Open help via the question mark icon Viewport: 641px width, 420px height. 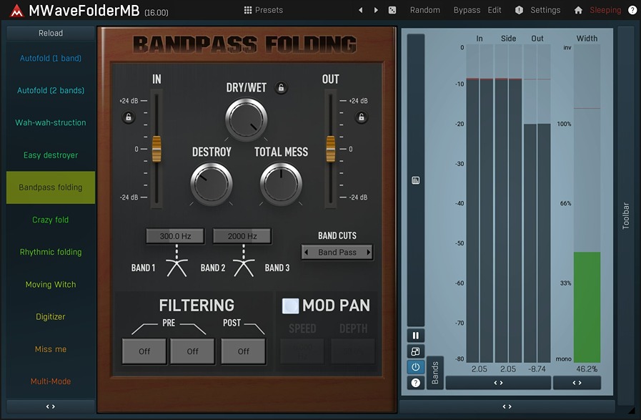click(632, 9)
